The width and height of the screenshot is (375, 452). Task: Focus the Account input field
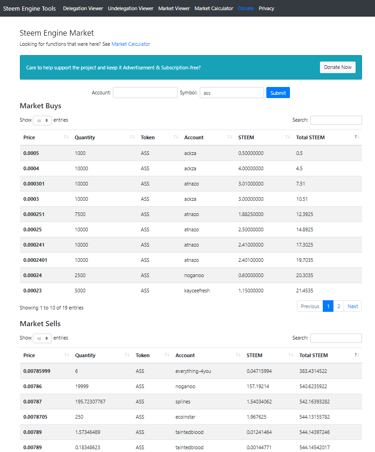click(x=145, y=93)
